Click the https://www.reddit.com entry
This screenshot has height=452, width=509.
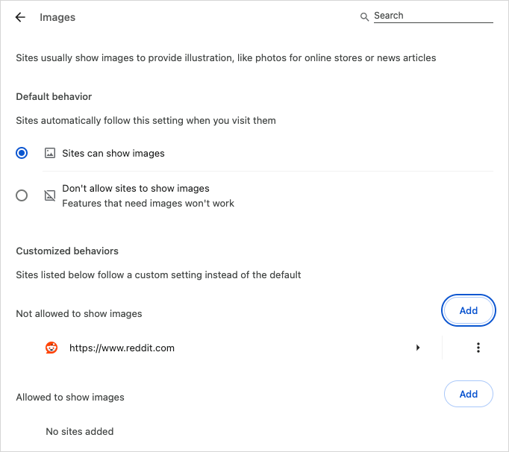pos(122,348)
